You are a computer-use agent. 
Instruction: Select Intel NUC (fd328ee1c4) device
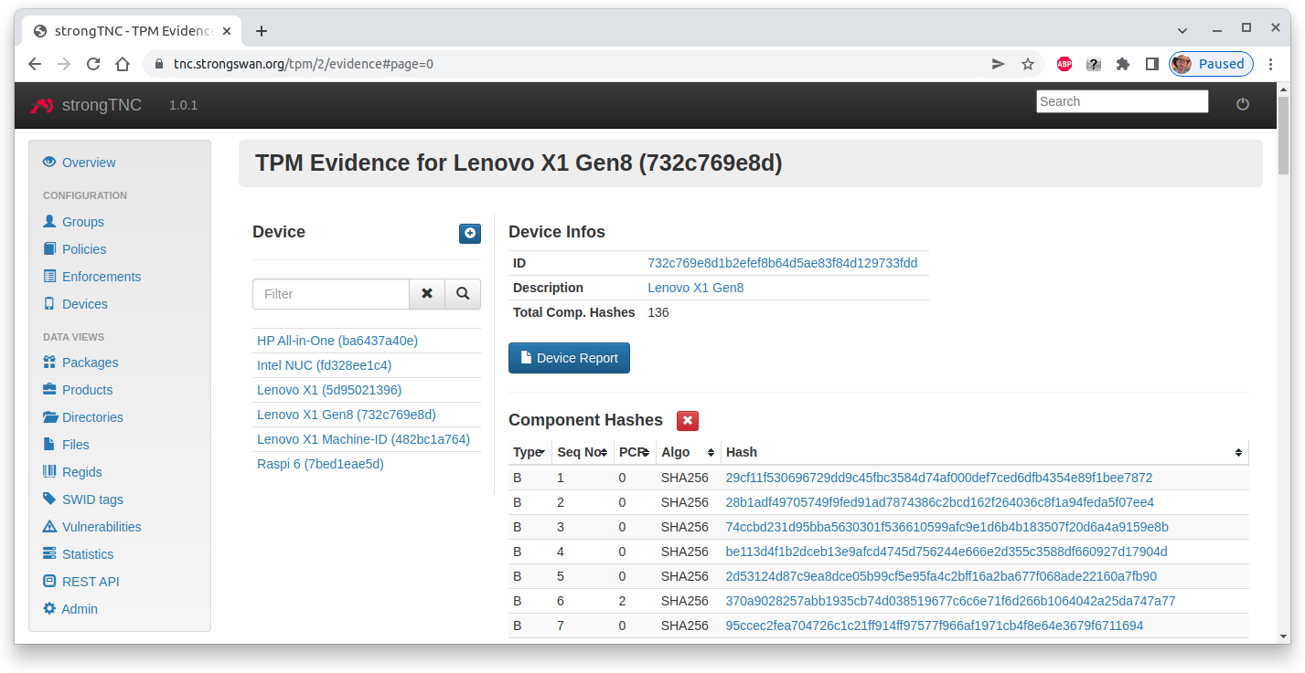click(324, 365)
